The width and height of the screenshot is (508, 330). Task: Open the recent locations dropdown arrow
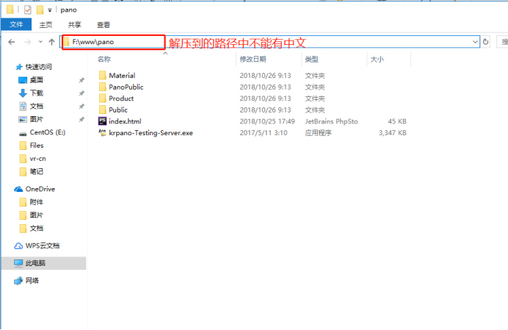tap(40, 42)
